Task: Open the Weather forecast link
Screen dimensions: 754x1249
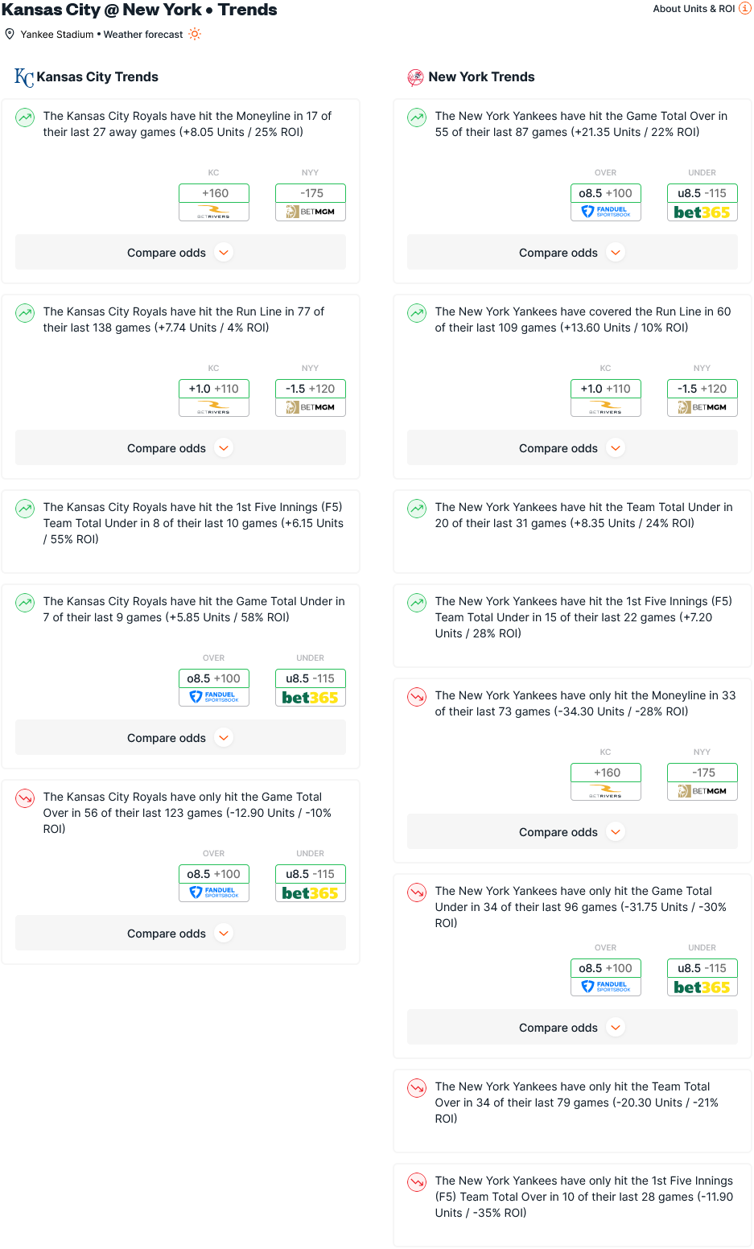Action: (x=143, y=35)
